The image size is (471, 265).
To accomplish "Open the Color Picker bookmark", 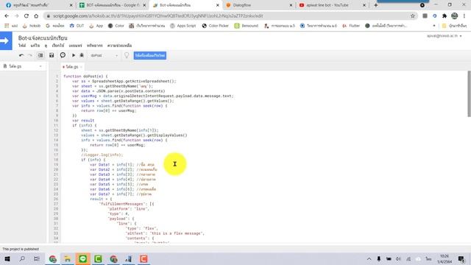I will coord(215,26).
